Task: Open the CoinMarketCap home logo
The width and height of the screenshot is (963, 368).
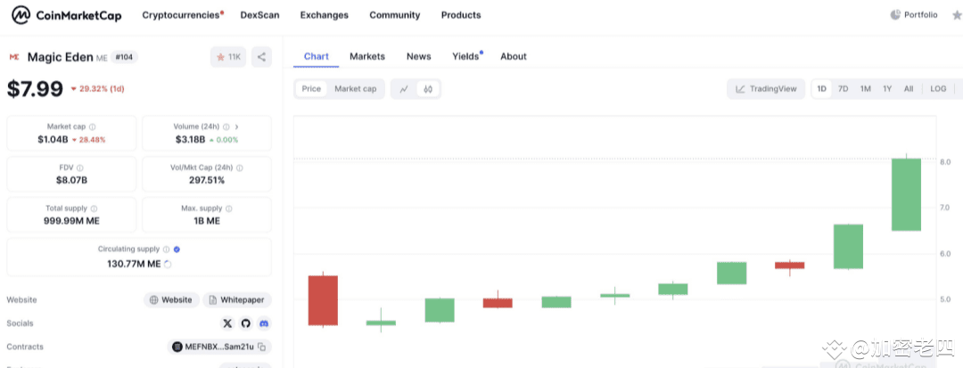Action: (x=66, y=15)
